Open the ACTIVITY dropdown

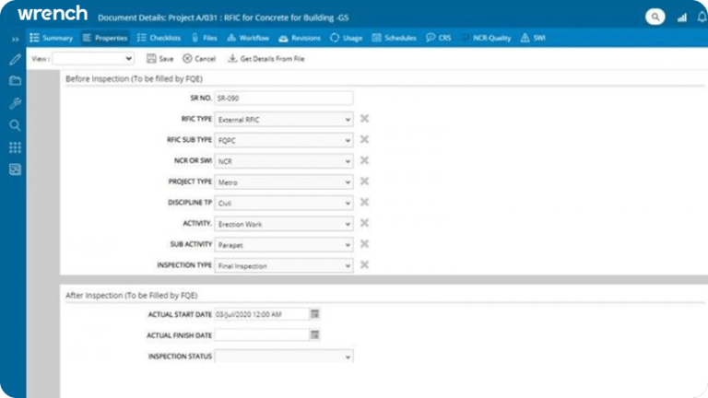pyautogui.click(x=284, y=224)
